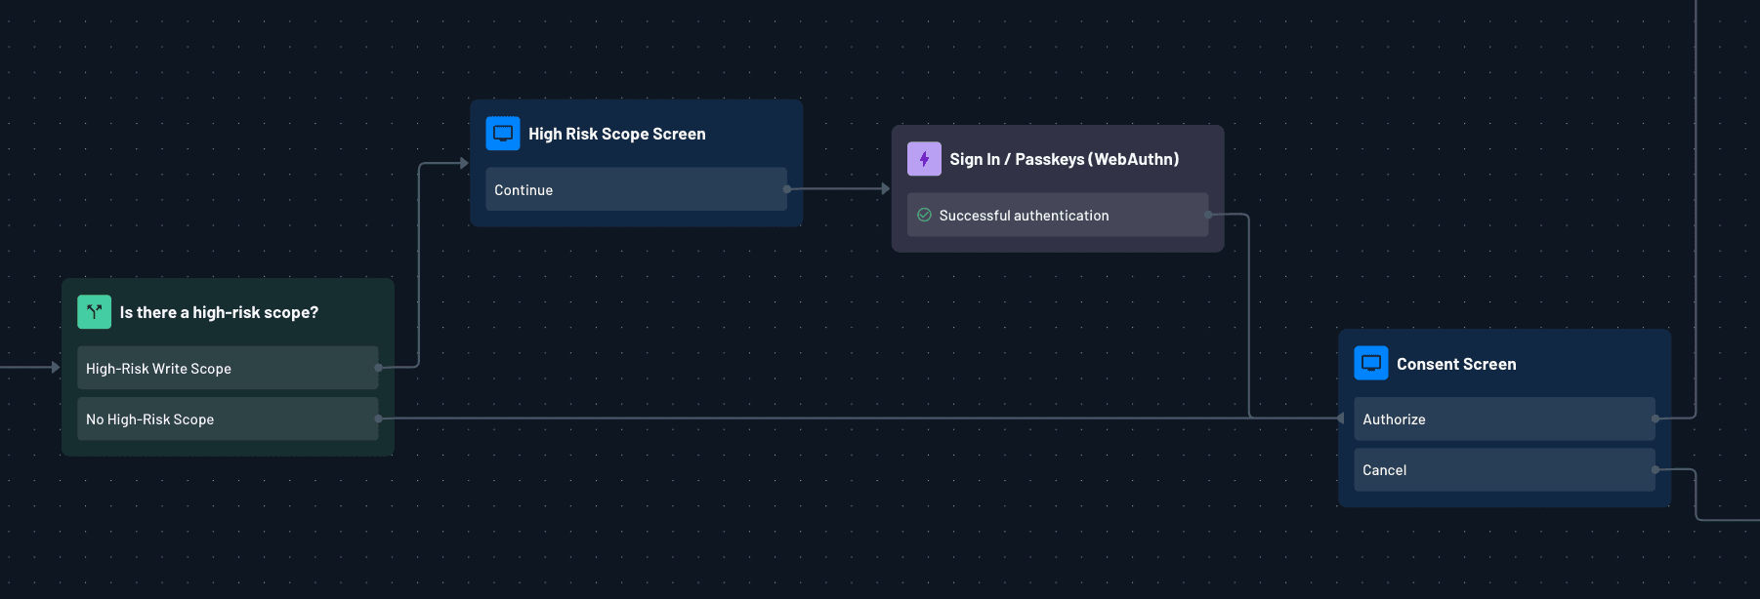
Task: Click the output connector dot on Authorize
Action: [x=1655, y=419]
